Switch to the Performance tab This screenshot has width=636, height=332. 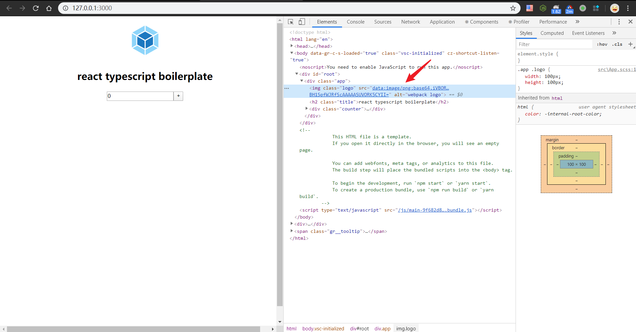click(x=553, y=22)
